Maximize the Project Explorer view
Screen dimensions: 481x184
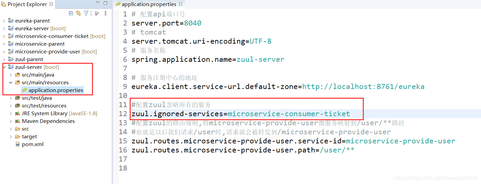105,3
